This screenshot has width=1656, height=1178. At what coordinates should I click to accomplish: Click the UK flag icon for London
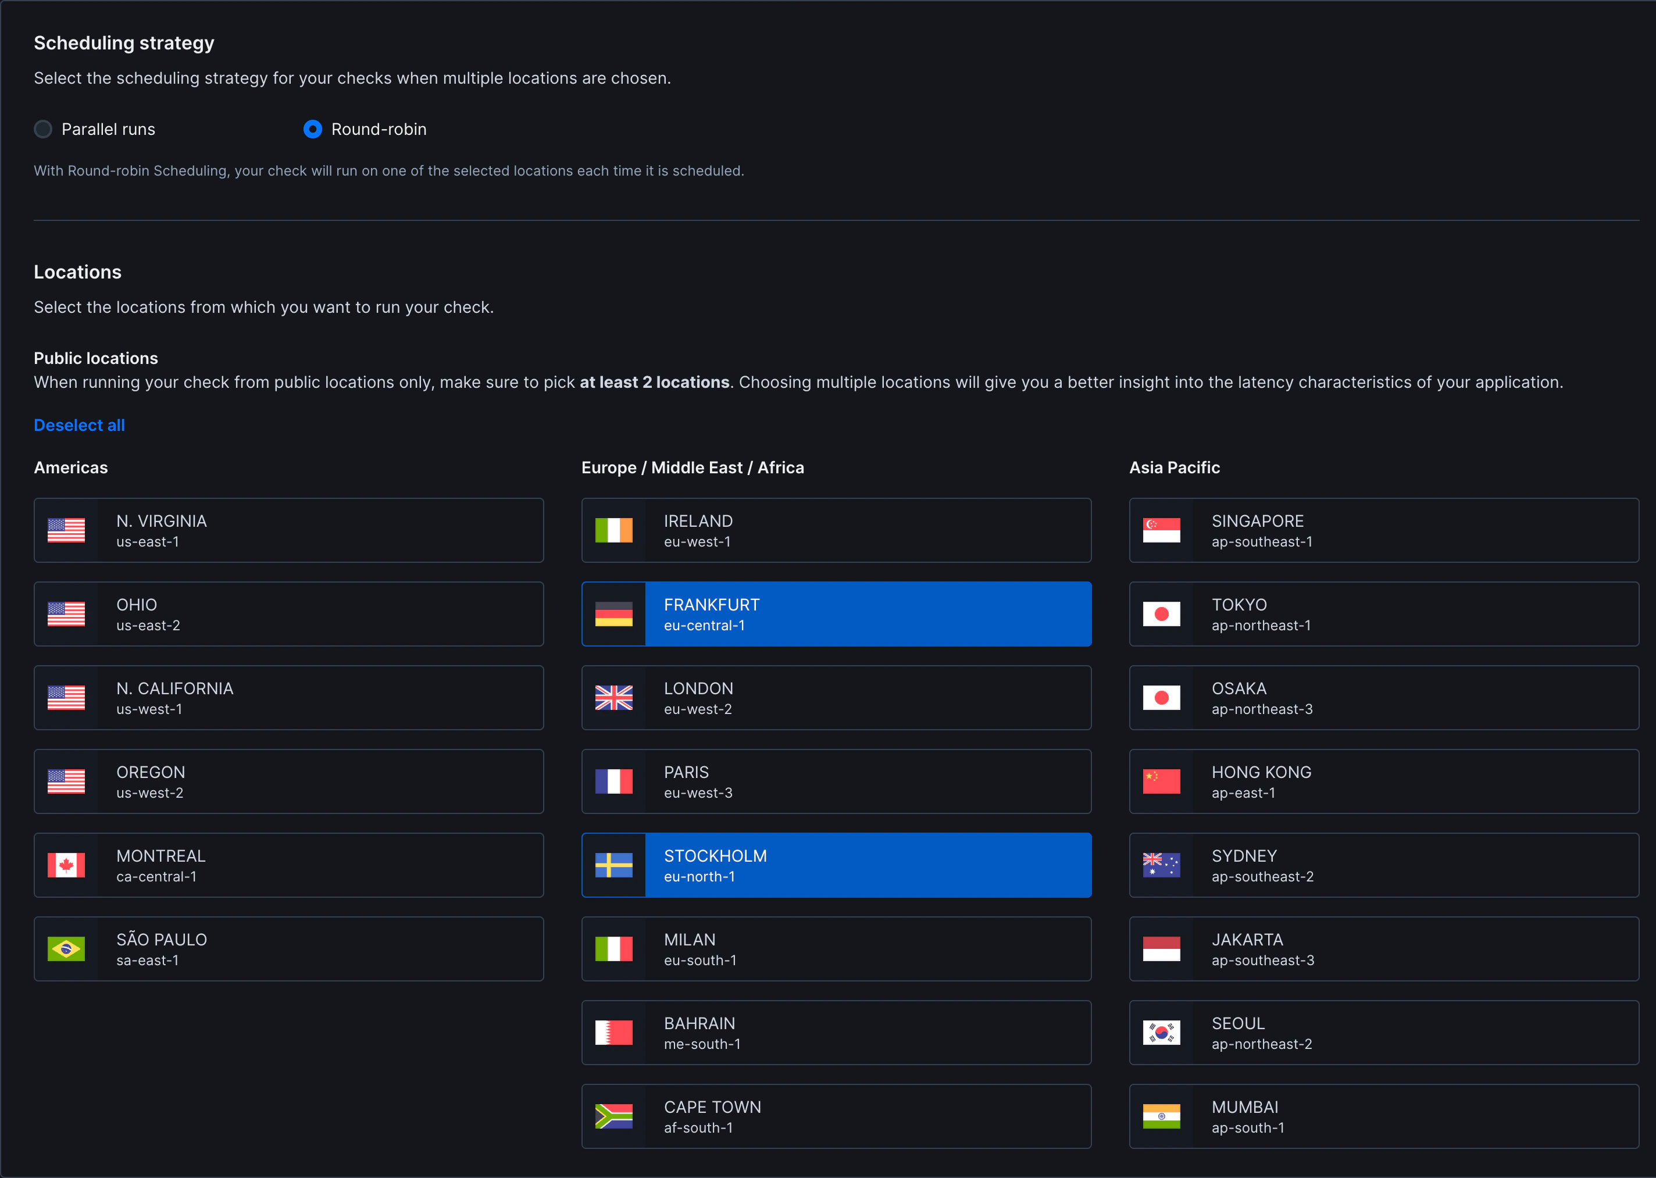pyautogui.click(x=613, y=698)
